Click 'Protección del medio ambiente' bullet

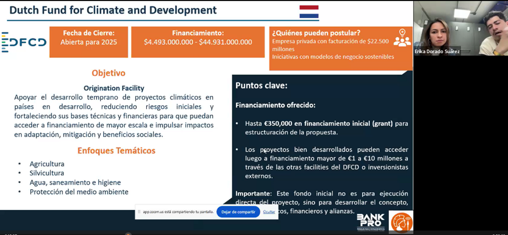(79, 192)
